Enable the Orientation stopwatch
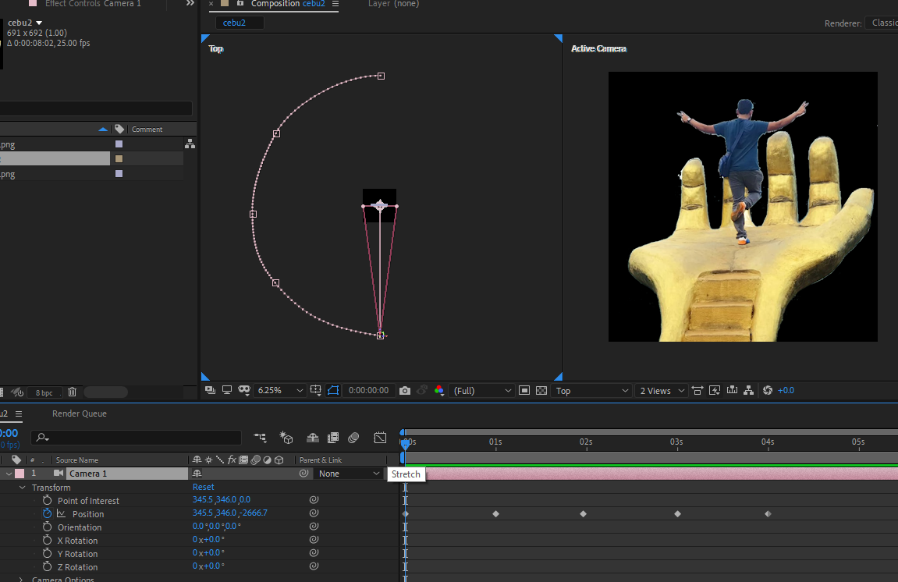The height and width of the screenshot is (582, 898). pos(47,527)
